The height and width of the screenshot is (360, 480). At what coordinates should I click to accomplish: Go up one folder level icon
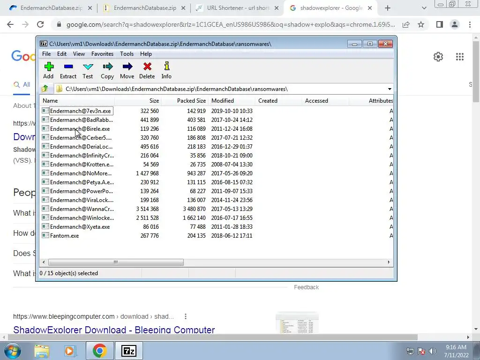[x=45, y=89]
